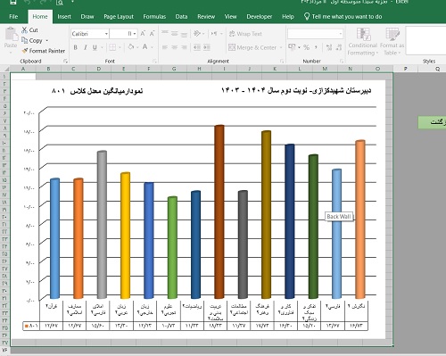Screen dimensions: 446x356
Task: Click Tell me what you want to do
Action: (347, 17)
